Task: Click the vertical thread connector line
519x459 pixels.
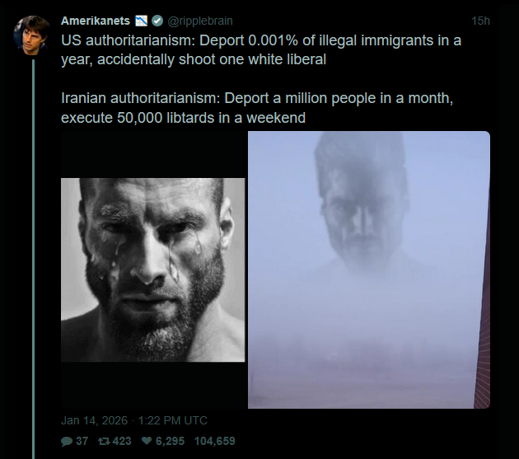Action: tap(33, 259)
